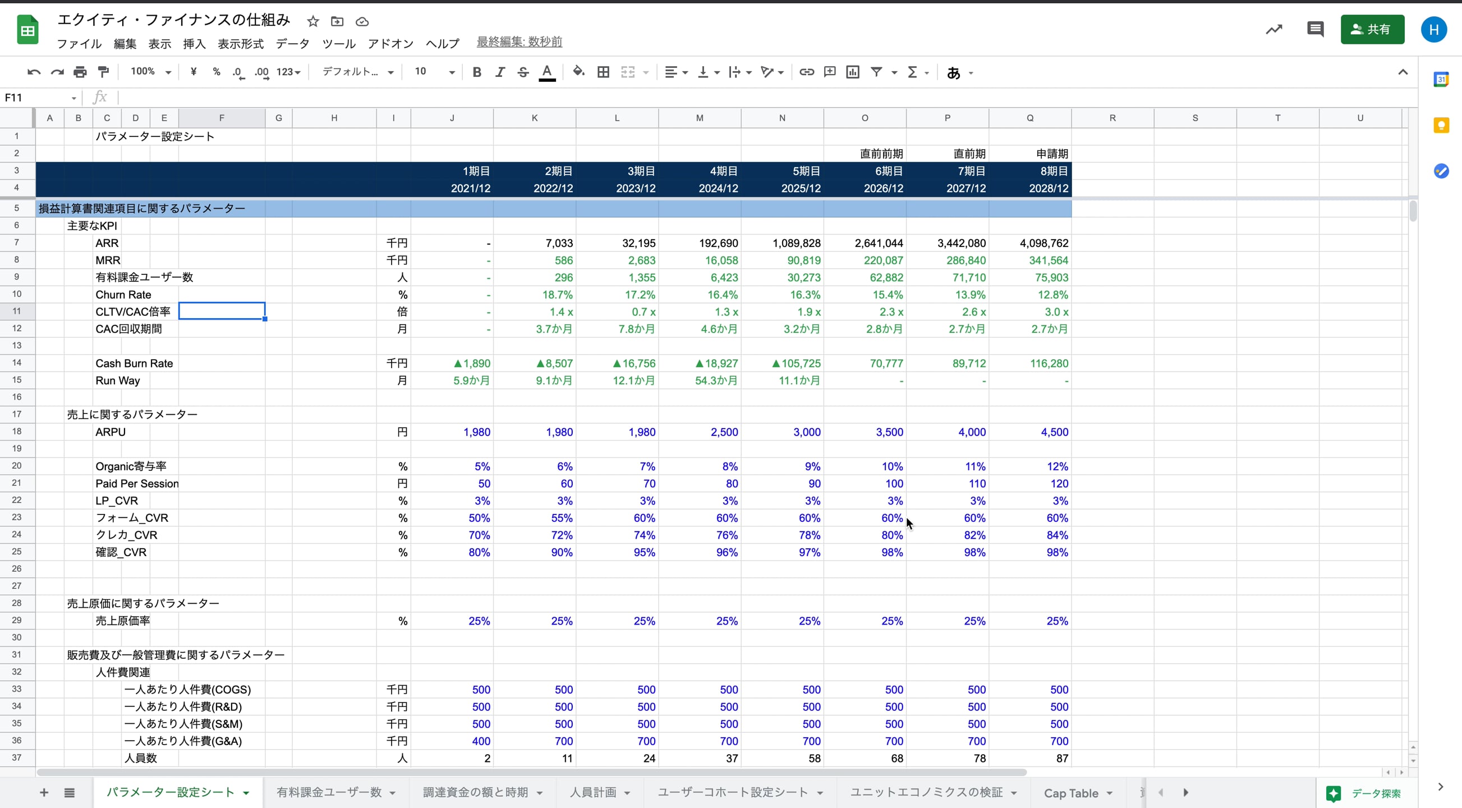1462x808 pixels.
Task: Click the paint format roller icon
Action: (103, 72)
